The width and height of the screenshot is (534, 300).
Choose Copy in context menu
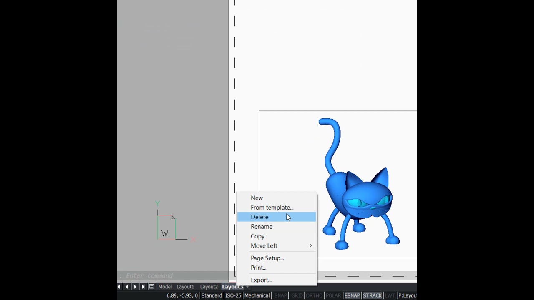click(x=277, y=236)
